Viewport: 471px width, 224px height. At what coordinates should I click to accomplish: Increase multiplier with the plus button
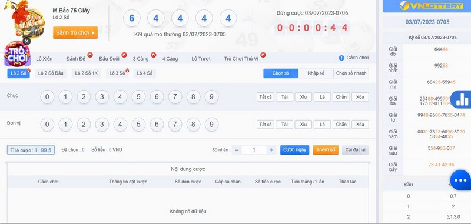271,150
